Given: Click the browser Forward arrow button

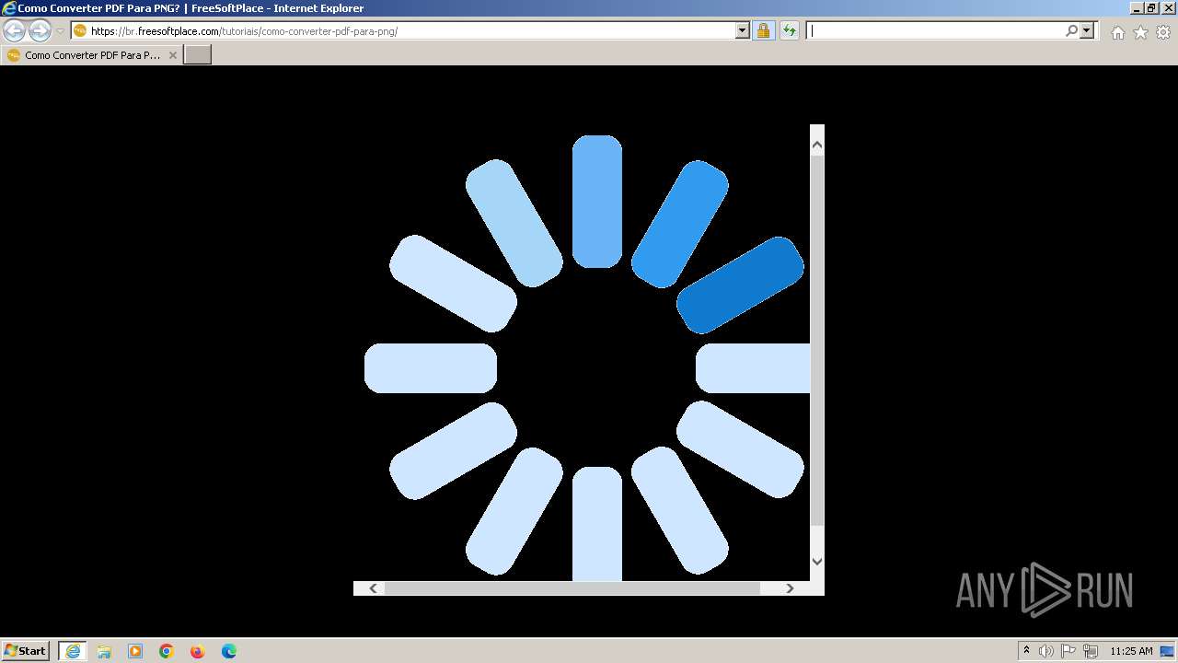Looking at the screenshot, I should click(40, 31).
